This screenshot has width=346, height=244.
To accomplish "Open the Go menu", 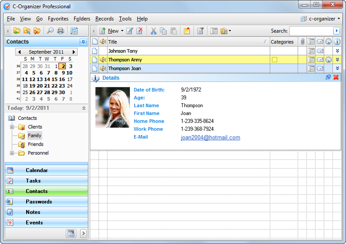I will (x=39, y=19).
